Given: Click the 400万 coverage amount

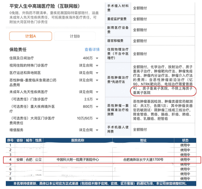Looking at the screenshot, I should (88, 58).
